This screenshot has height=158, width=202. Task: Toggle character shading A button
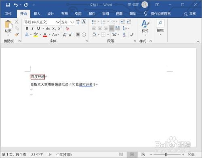pyautogui.click(x=78, y=35)
